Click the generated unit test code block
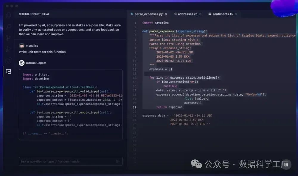 (71, 104)
